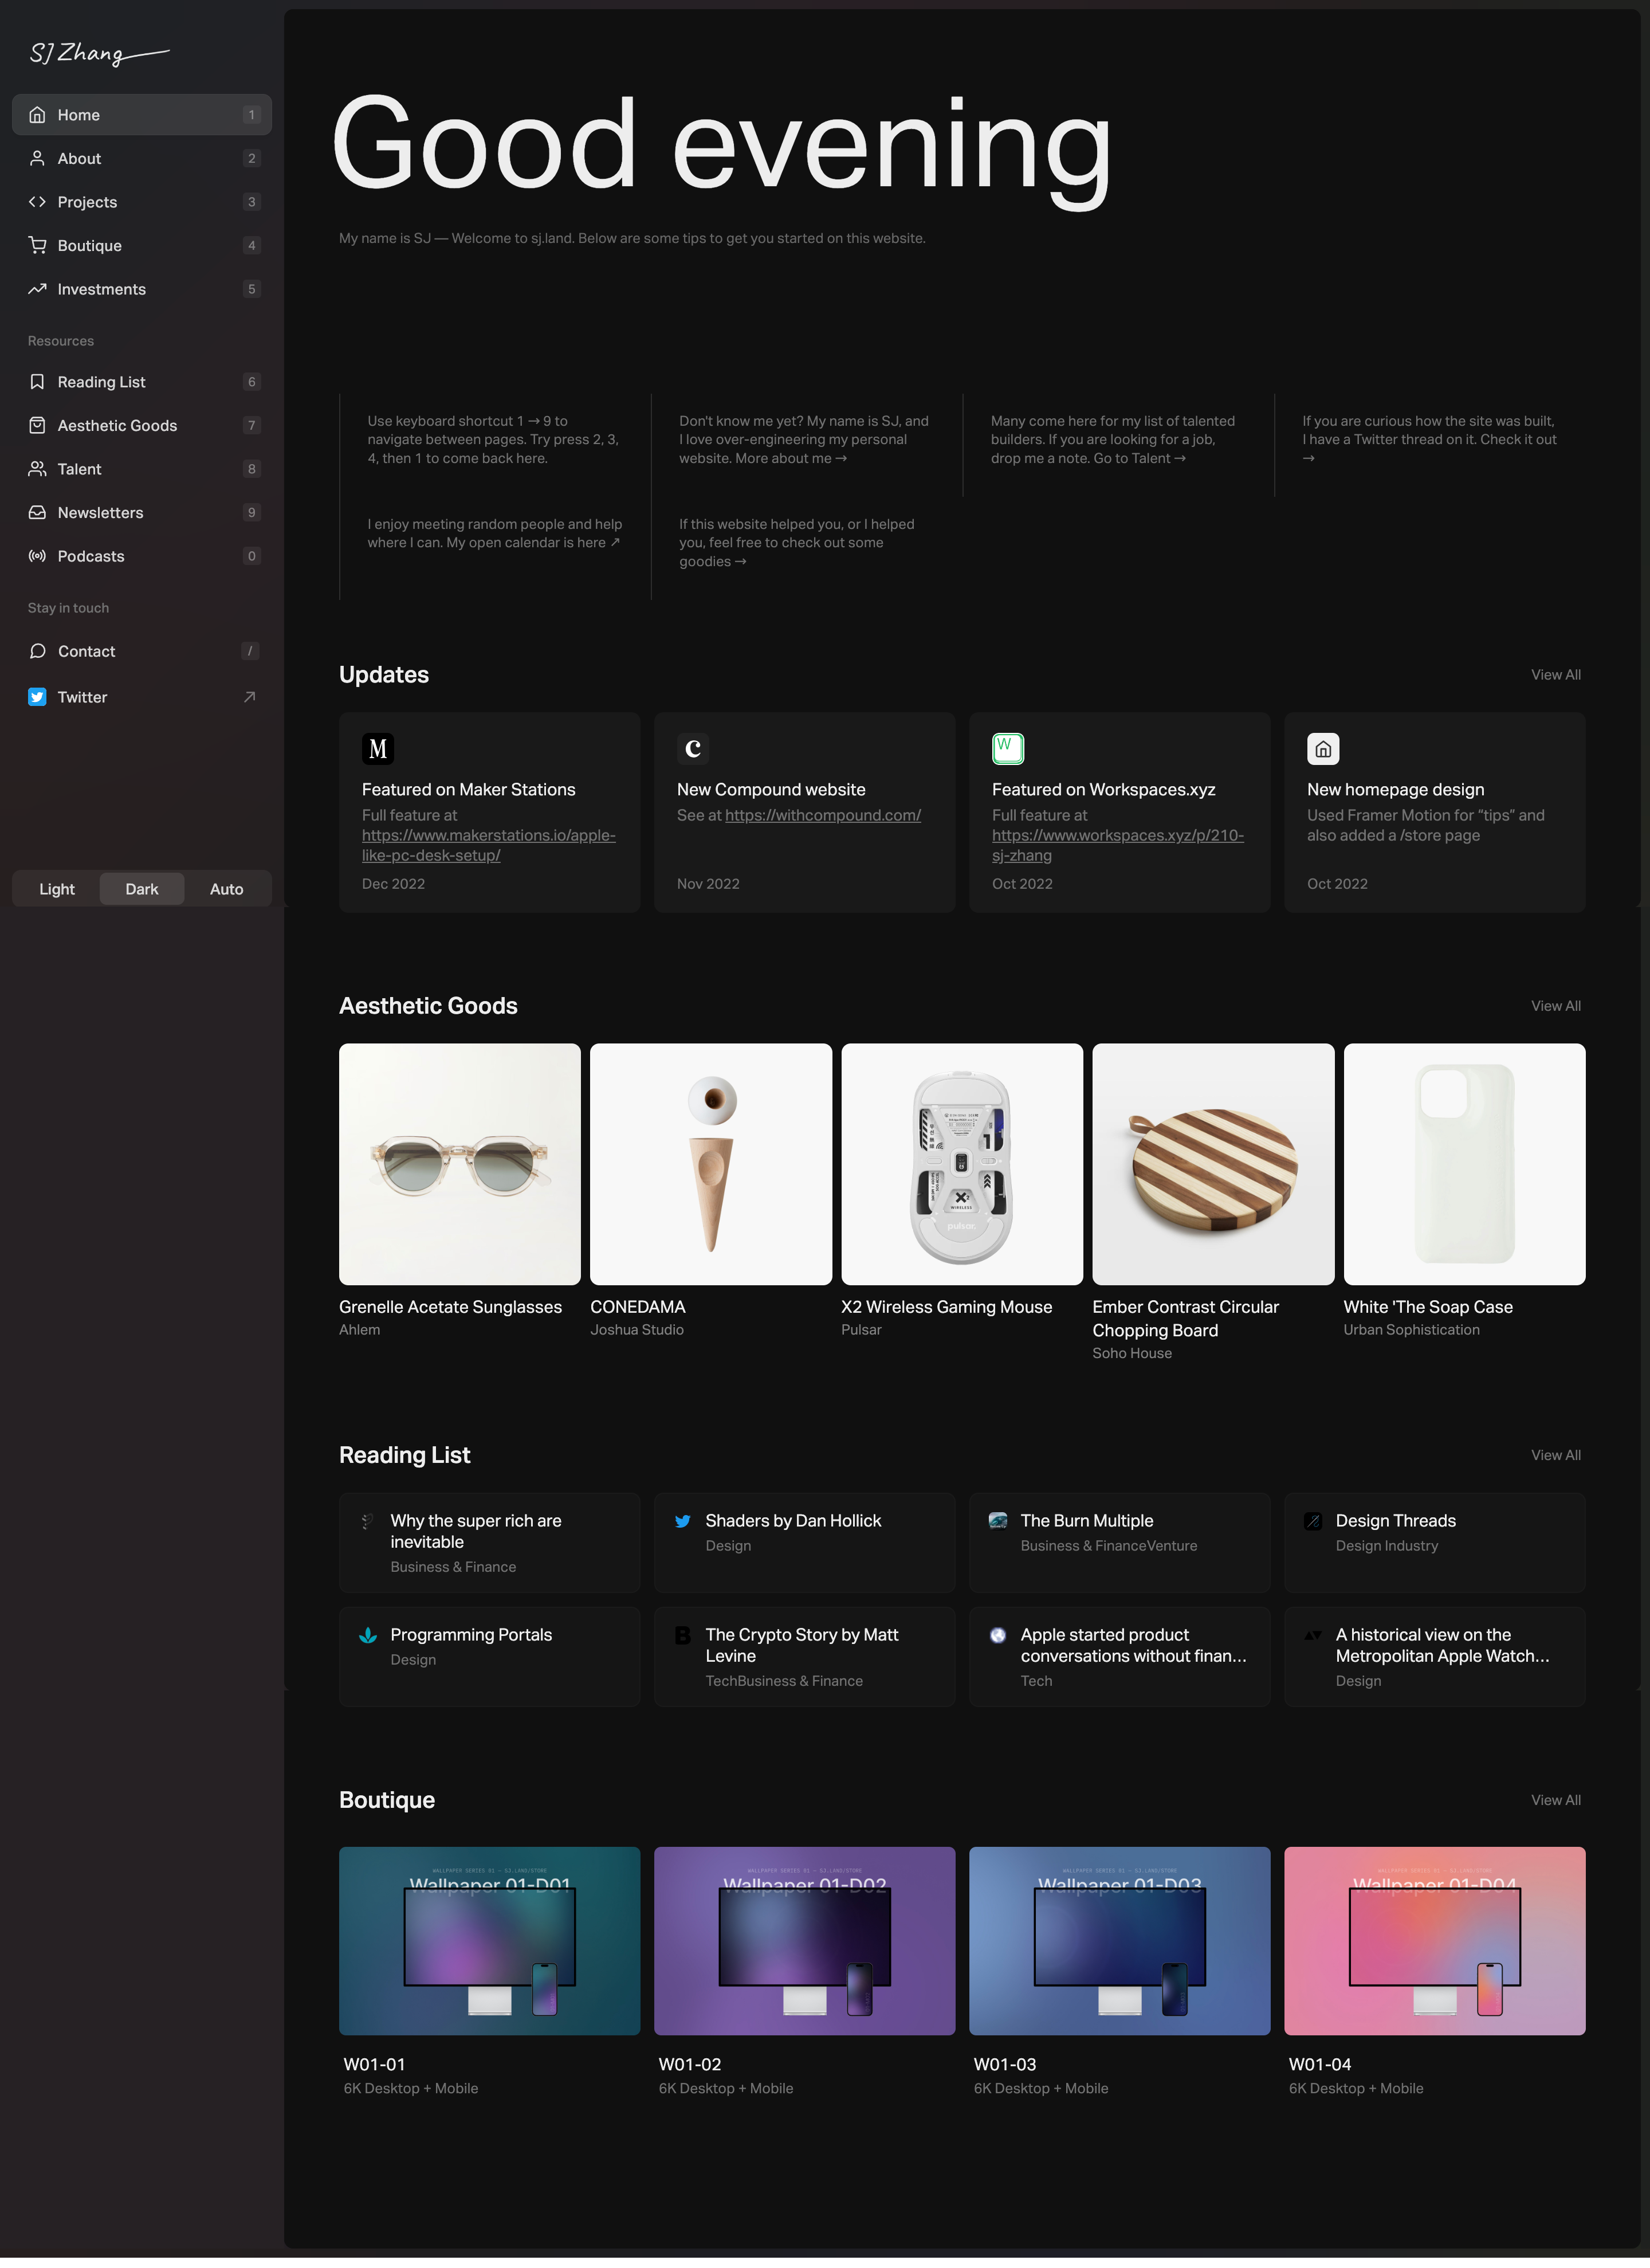The image size is (1650, 2268).
Task: Click the Contact item in sidebar
Action: point(142,651)
